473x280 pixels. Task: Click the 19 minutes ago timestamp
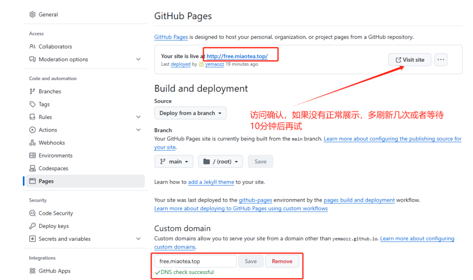pyautogui.click(x=242, y=64)
